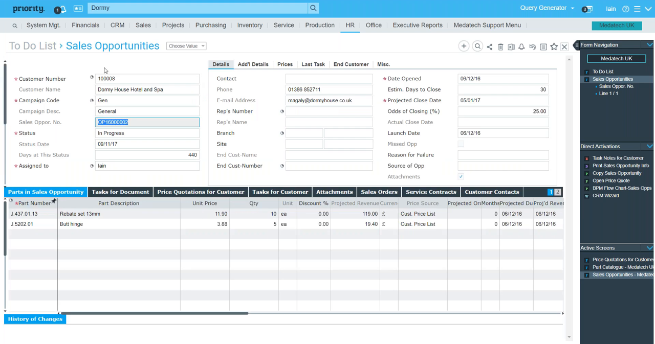
Task: Collapse the Active Screens section
Action: click(x=649, y=248)
